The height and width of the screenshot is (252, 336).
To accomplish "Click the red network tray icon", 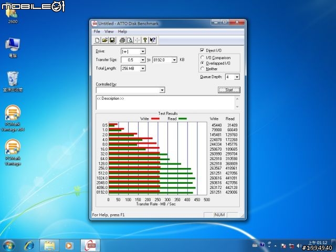I will [x=291, y=246].
